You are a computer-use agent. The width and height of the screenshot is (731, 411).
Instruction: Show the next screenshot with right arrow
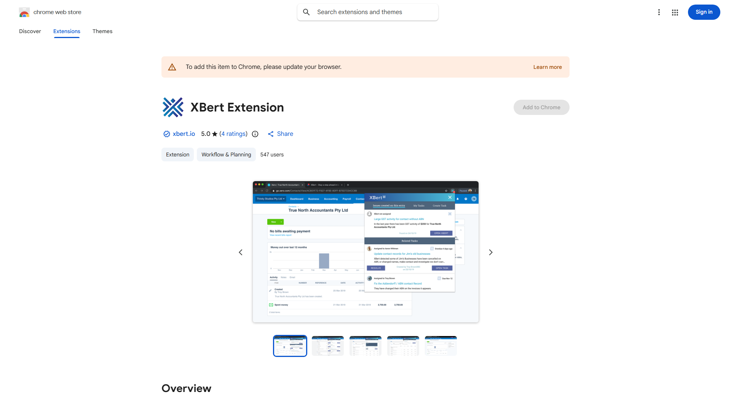point(490,252)
